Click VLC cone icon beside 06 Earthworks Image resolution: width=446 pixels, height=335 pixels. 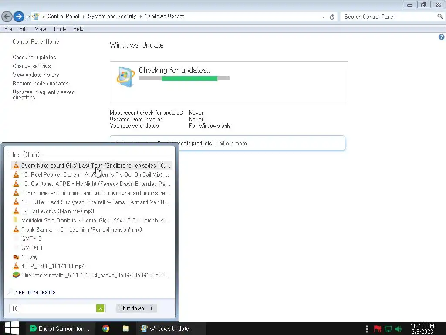[x=16, y=211]
